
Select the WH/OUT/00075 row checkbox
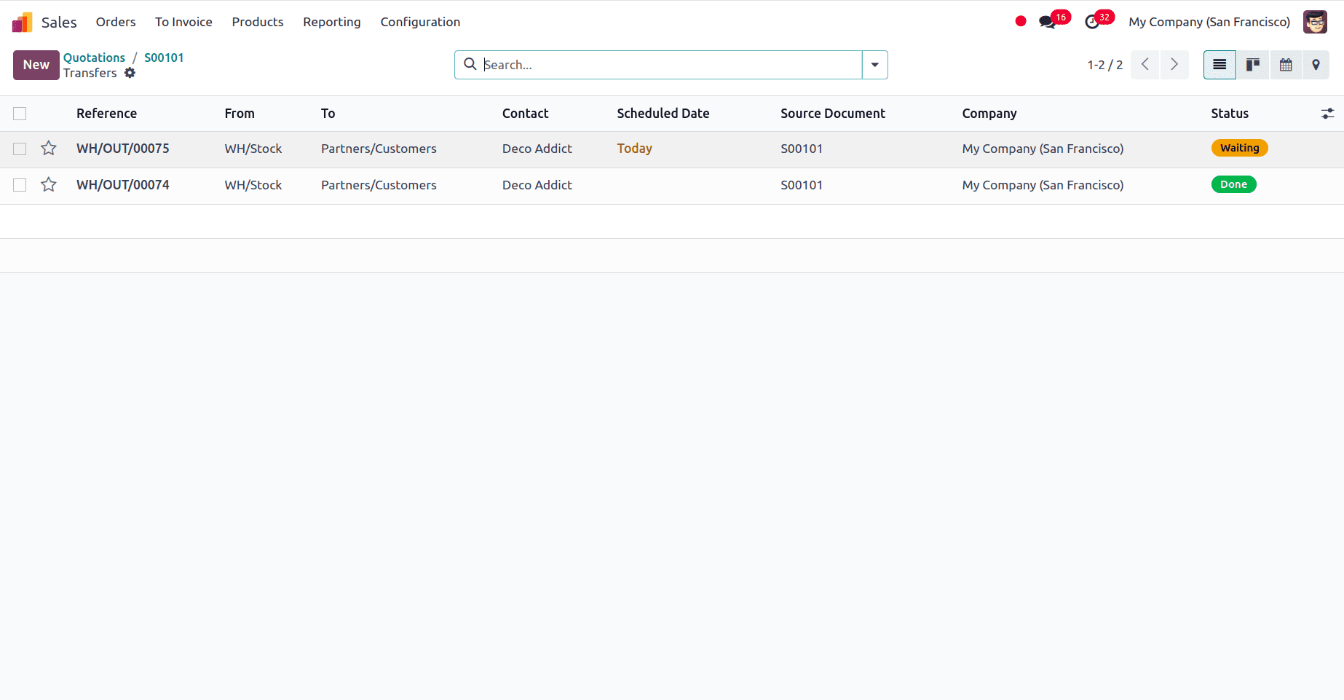pos(20,149)
